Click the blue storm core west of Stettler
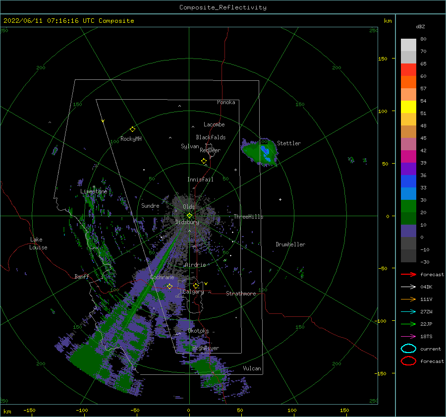Viewport: 446px width, 417px height. (266, 153)
